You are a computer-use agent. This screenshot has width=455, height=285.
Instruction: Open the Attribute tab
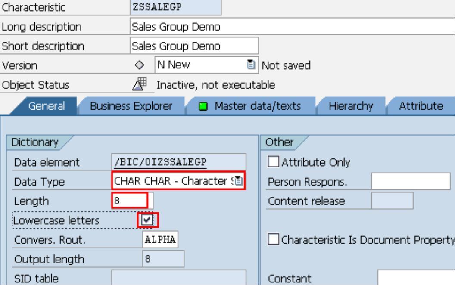tap(421, 106)
